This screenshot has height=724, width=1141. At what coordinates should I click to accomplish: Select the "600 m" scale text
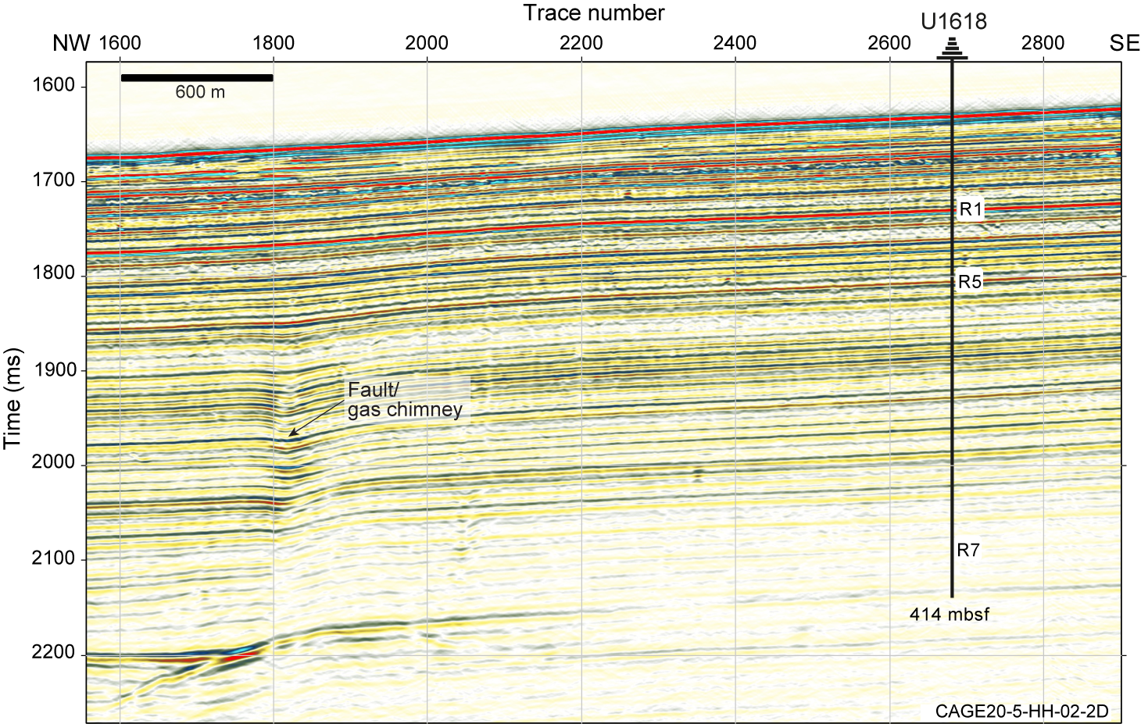(200, 92)
